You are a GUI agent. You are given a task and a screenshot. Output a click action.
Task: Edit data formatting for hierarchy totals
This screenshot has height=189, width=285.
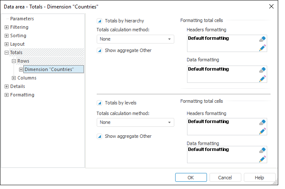point(263,78)
